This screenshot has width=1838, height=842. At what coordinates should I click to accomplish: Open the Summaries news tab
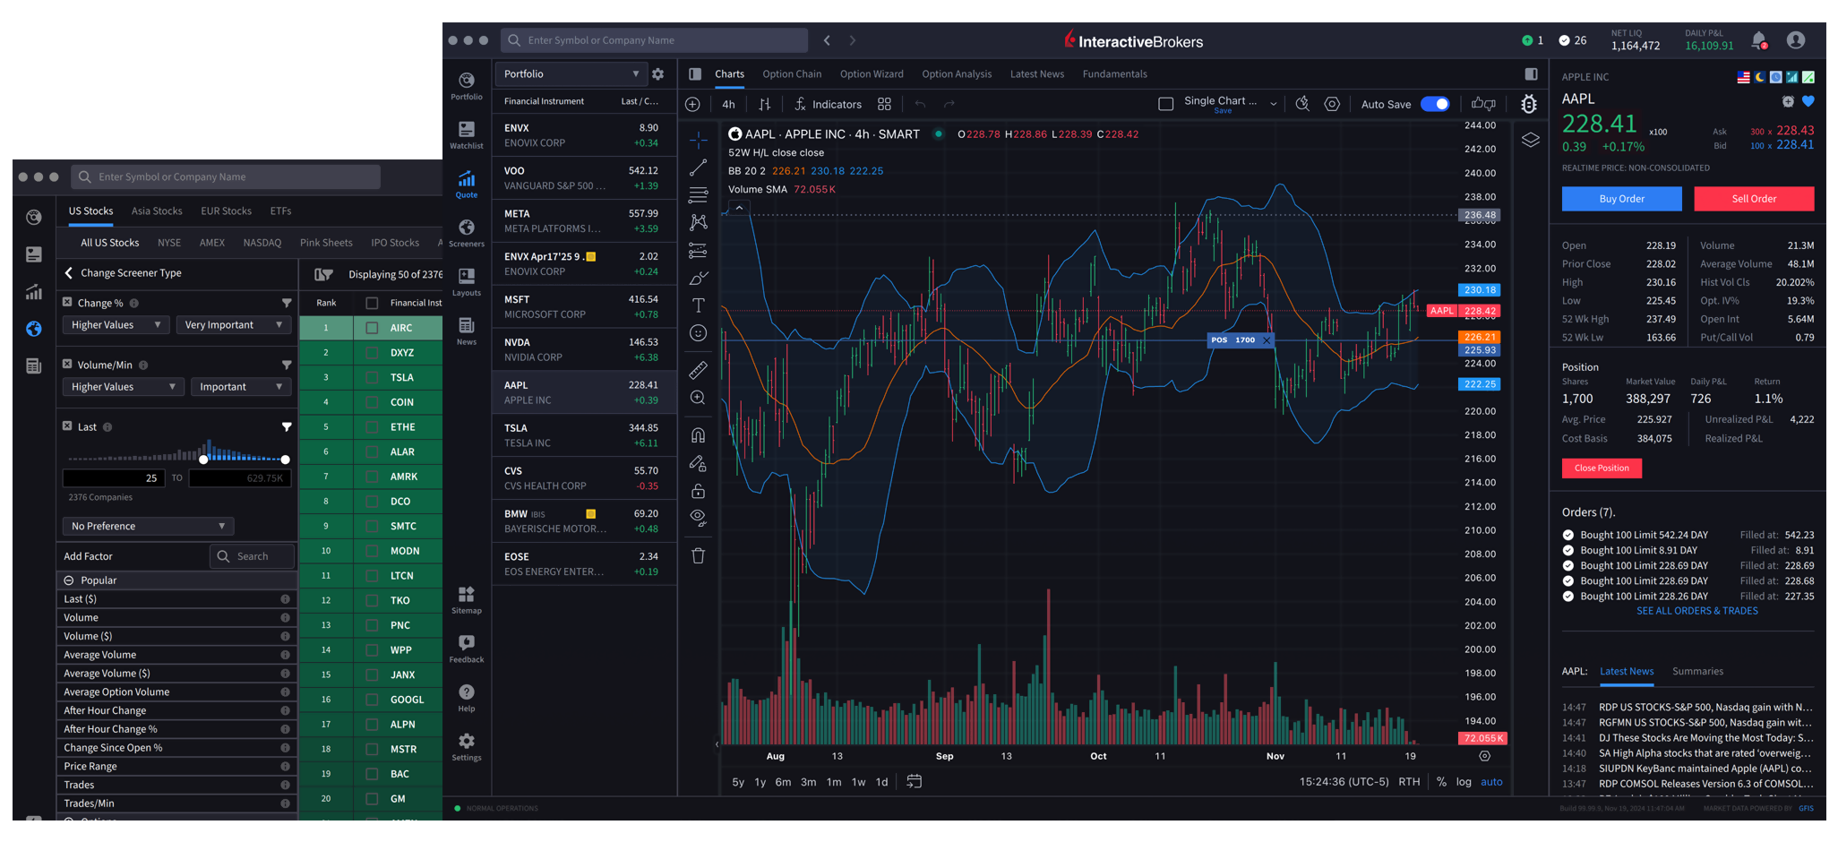(x=1697, y=672)
